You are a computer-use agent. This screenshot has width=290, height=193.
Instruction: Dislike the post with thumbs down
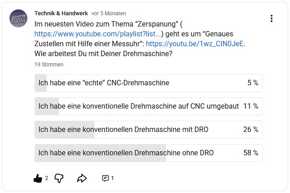click(x=59, y=178)
